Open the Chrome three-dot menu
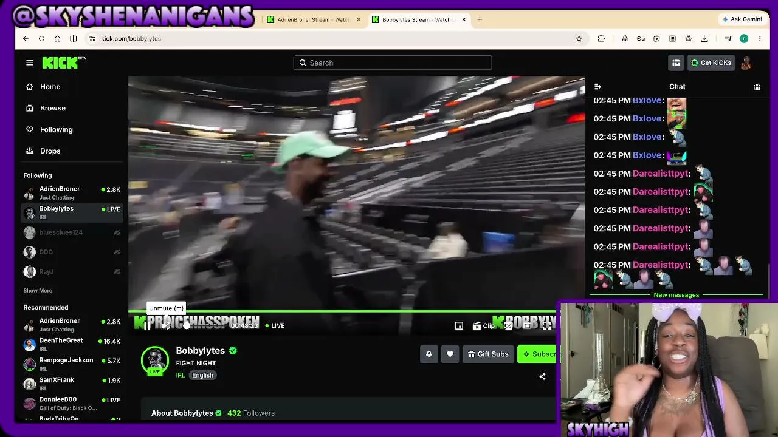The width and height of the screenshot is (778, 437). (x=760, y=39)
